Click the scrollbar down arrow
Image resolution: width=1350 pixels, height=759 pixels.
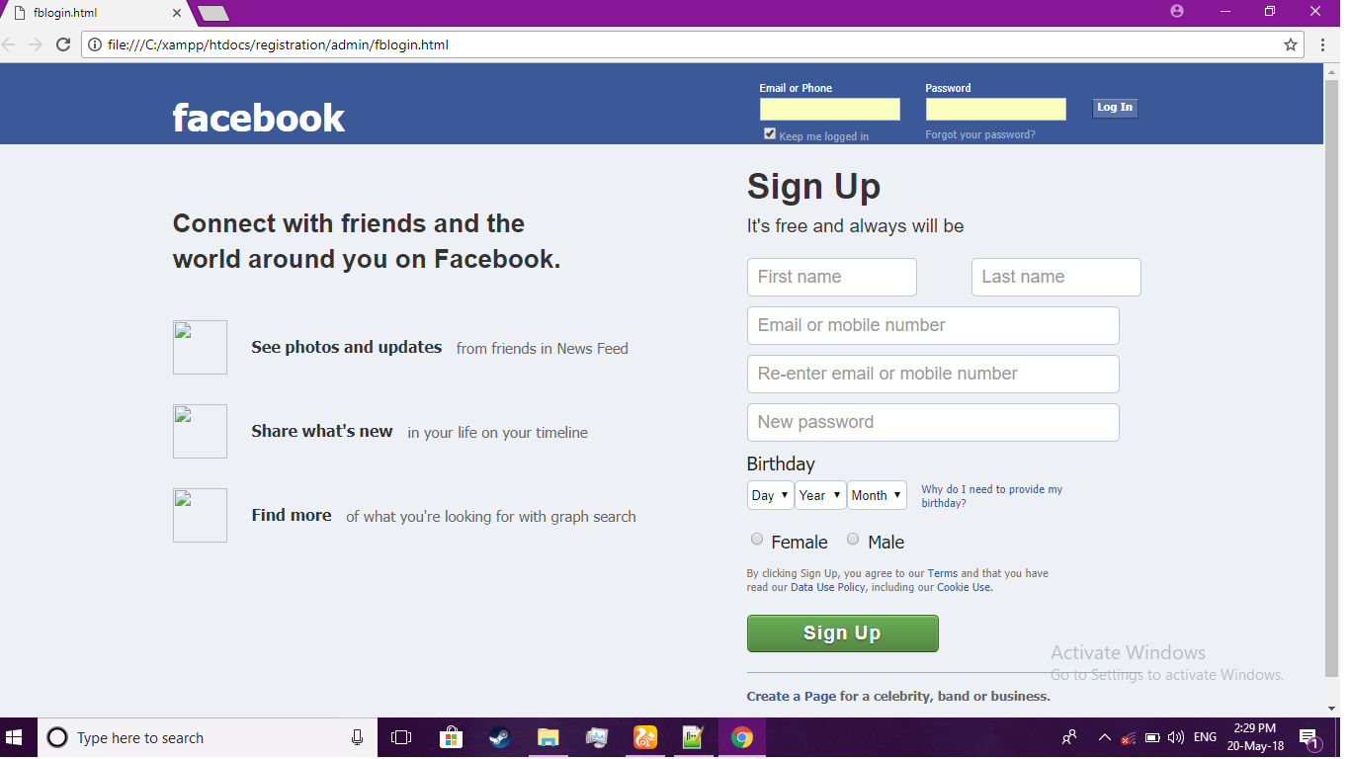pos(1331,709)
